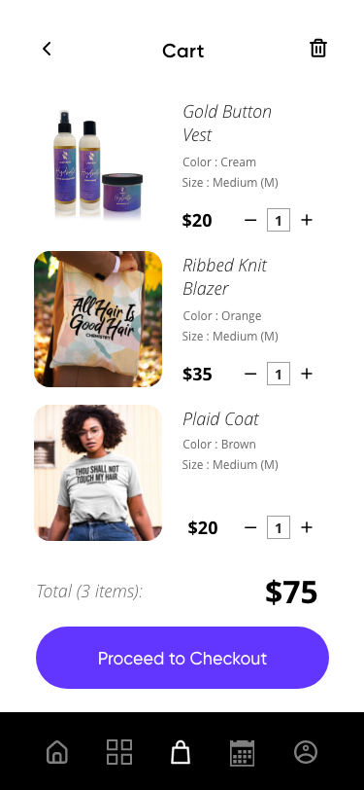Tap the back arrow icon
The height and width of the screenshot is (790, 364).
[47, 49]
